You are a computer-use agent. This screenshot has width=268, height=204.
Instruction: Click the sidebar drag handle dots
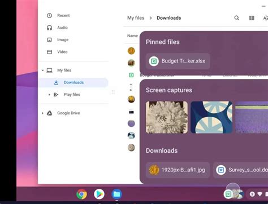(113, 92)
